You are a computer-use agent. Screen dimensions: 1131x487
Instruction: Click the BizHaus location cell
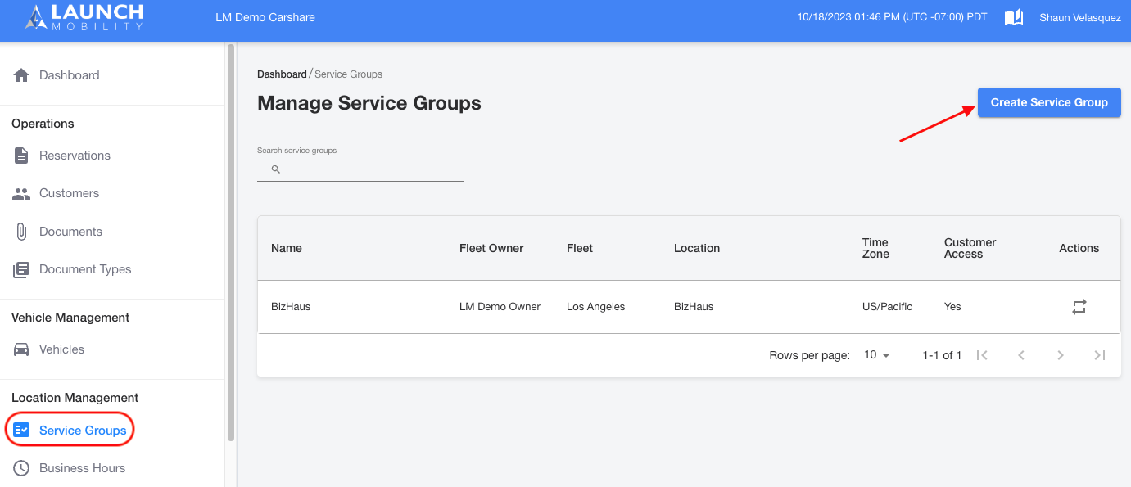point(694,307)
